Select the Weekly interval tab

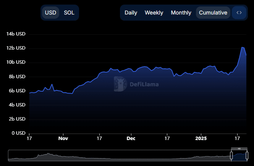(x=154, y=13)
